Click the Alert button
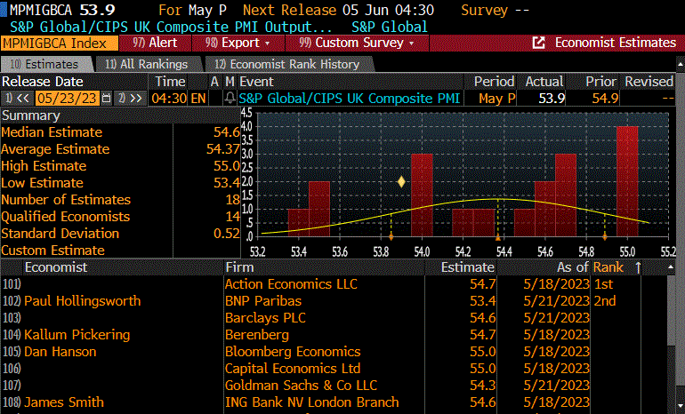 (155, 43)
